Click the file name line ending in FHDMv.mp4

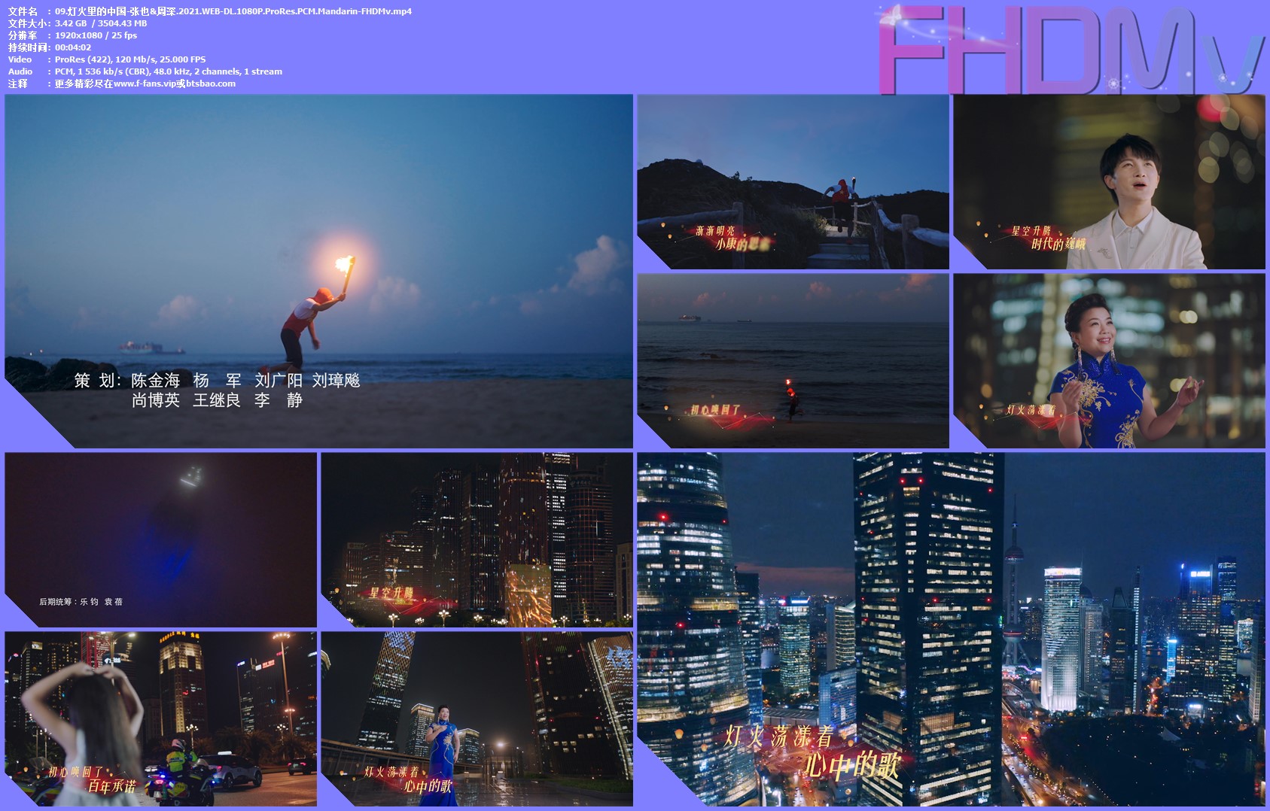coord(233,11)
